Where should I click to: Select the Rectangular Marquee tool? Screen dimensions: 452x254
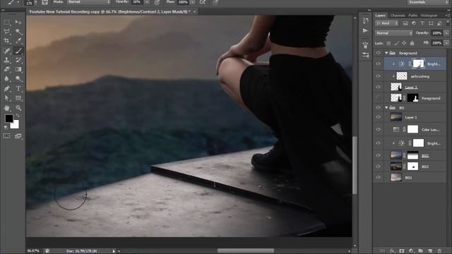click(x=7, y=22)
